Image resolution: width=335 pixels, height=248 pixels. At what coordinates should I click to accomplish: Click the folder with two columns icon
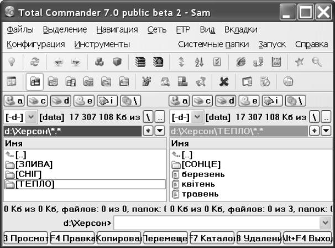(71, 82)
